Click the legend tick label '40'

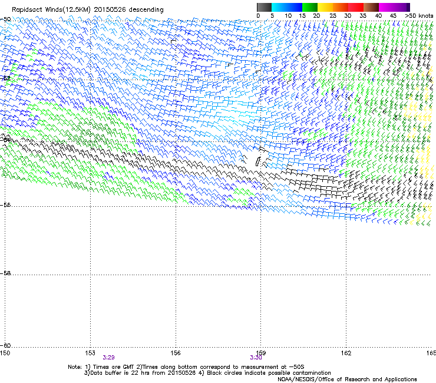pyautogui.click(x=378, y=15)
